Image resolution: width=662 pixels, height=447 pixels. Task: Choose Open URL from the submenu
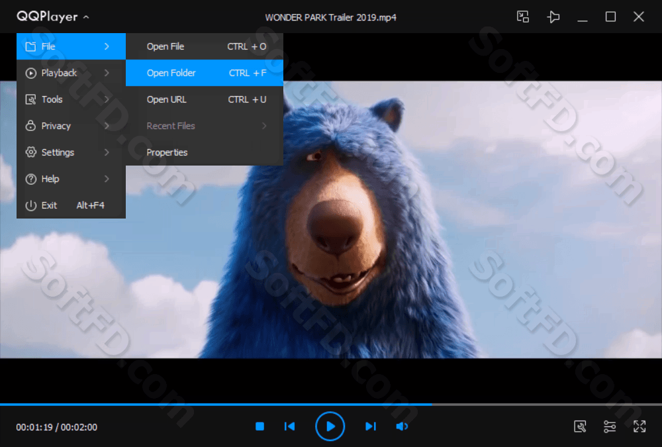[x=205, y=100]
